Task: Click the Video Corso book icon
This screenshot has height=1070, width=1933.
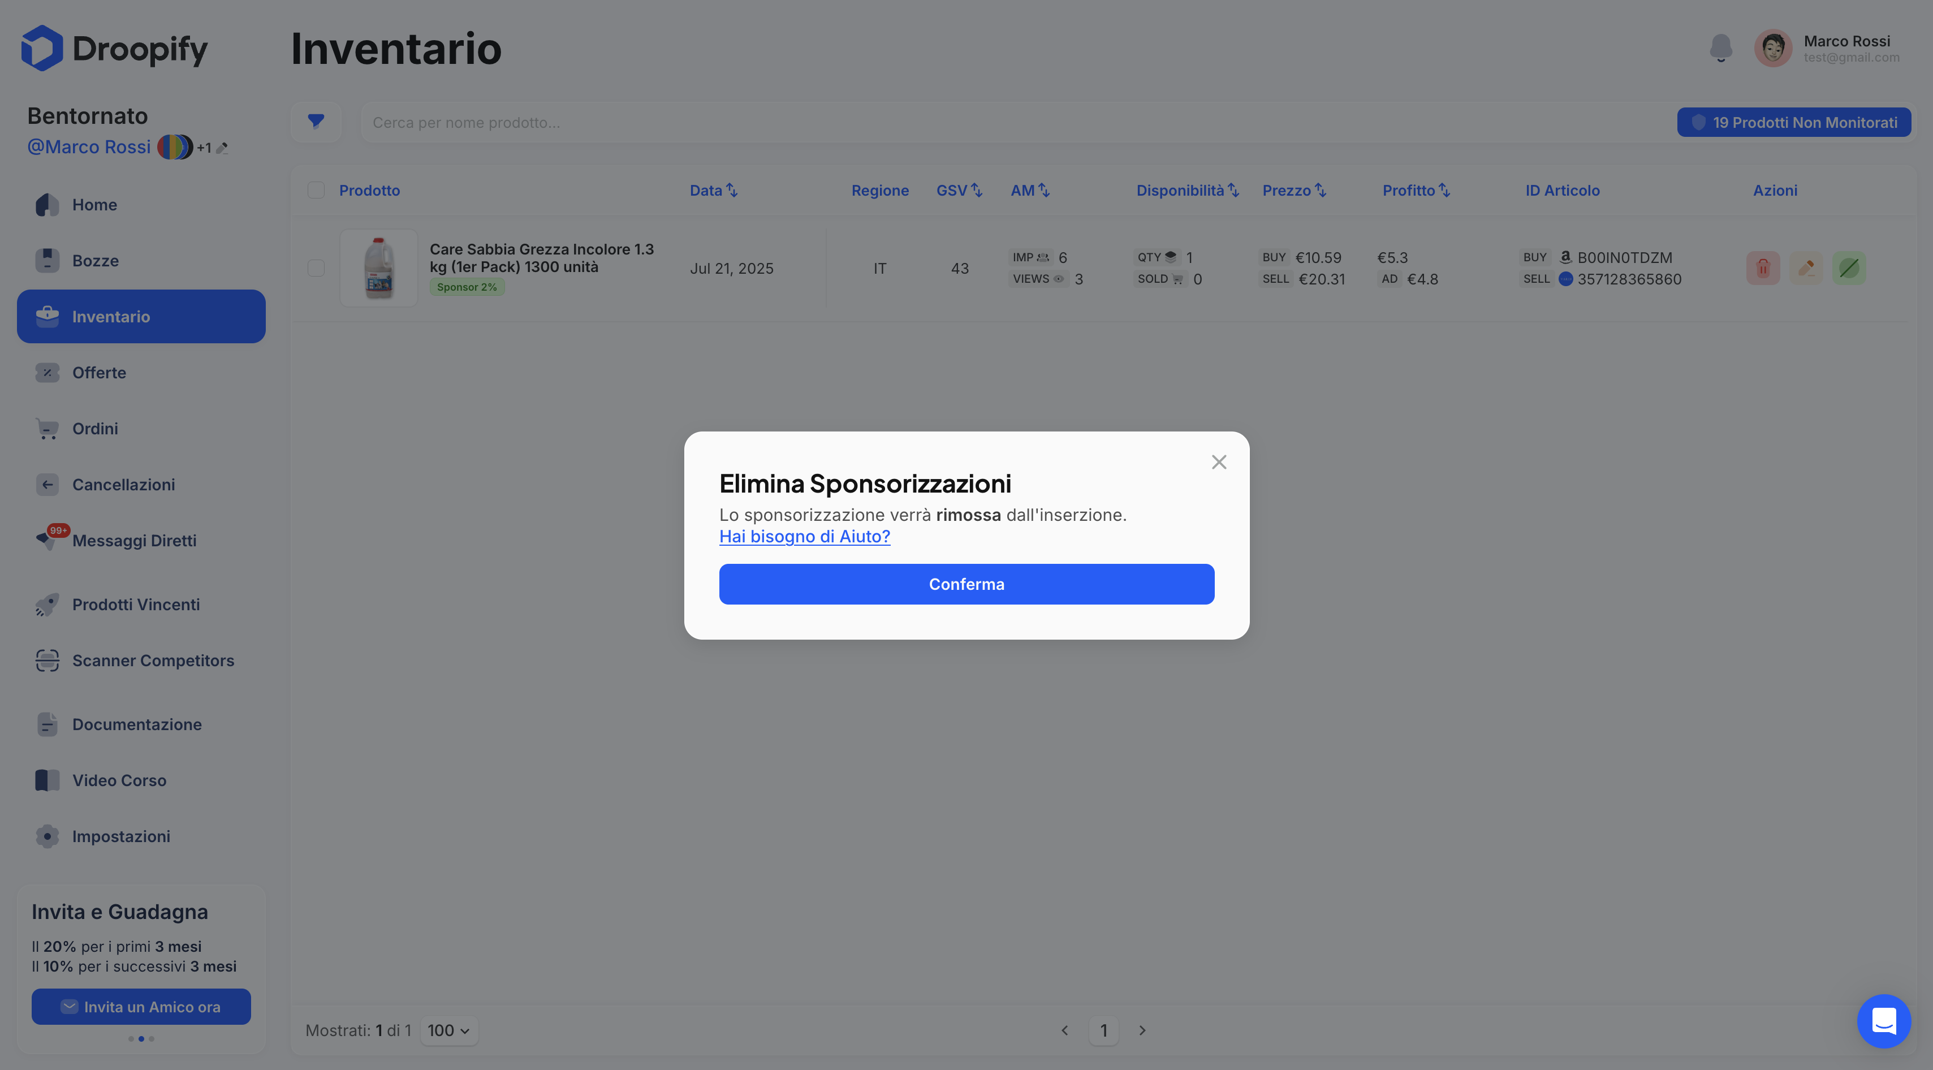Action: [48, 780]
